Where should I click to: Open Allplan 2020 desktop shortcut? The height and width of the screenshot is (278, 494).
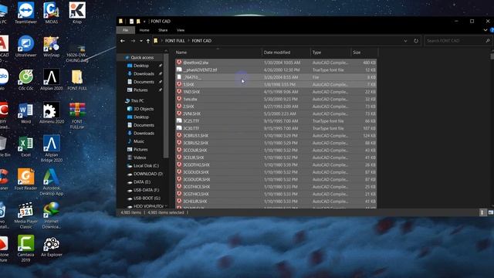[52, 80]
